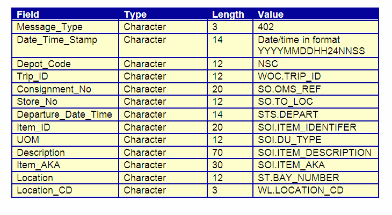
Task: Select the SOI.ITEM_DESCRIPTION value cell
Action: pyautogui.click(x=316, y=153)
